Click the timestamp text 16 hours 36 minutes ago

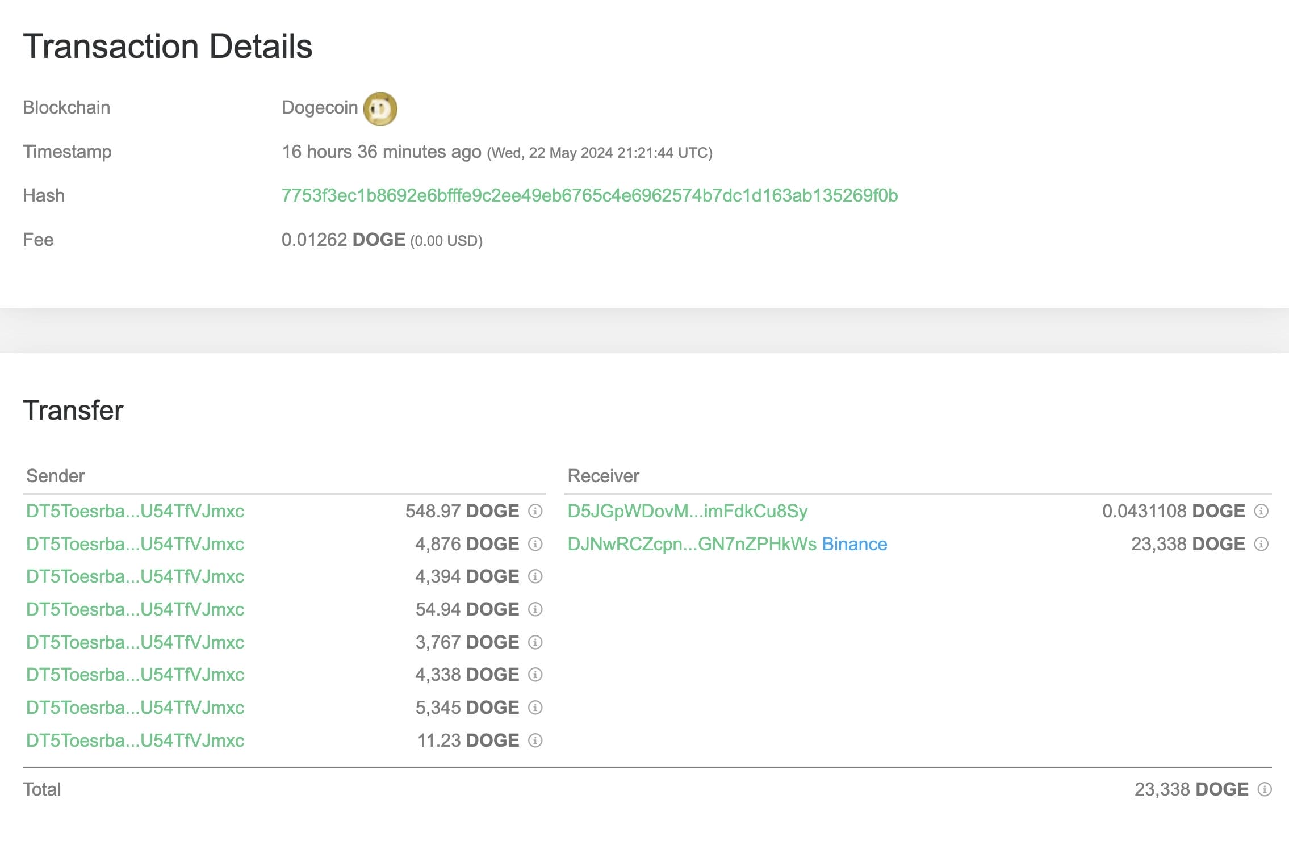(382, 152)
